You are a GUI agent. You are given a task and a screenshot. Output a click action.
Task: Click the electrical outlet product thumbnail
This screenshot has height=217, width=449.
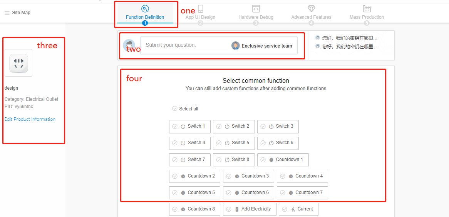tap(18, 63)
